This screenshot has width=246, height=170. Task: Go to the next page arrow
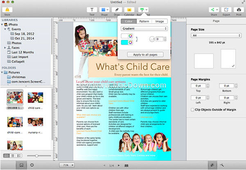[x=119, y=165]
